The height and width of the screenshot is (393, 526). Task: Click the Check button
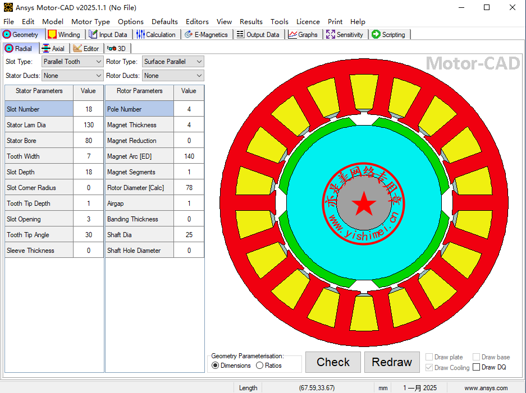coord(333,362)
